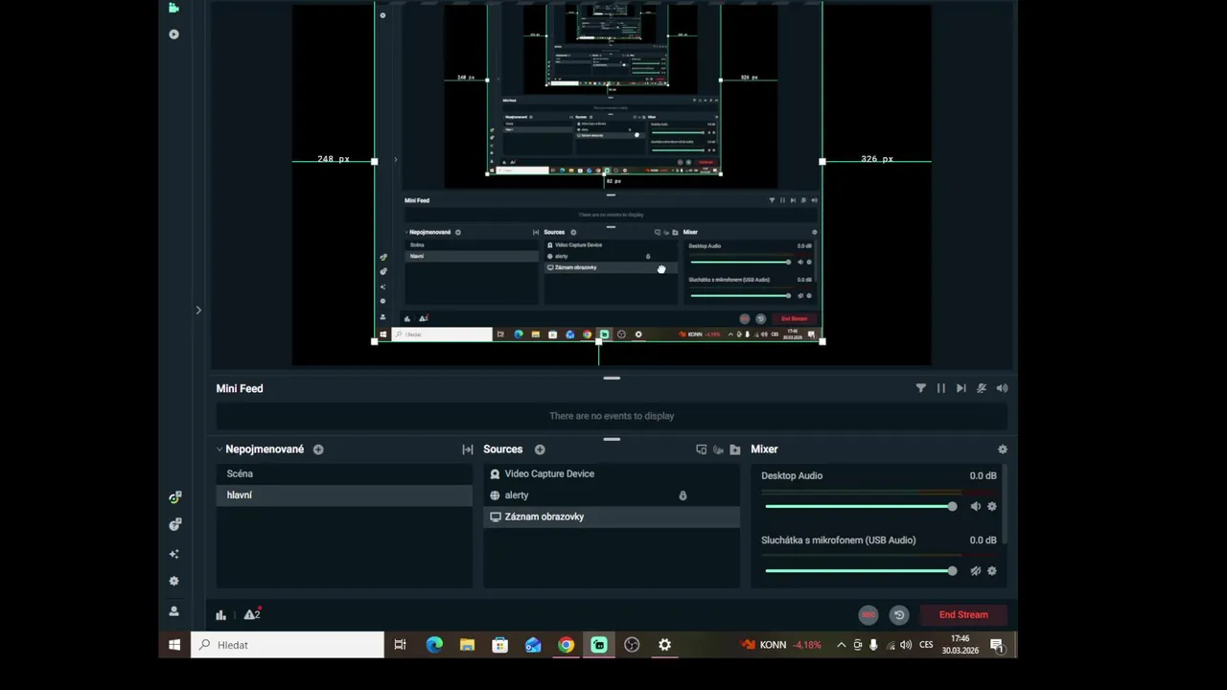Screen dimensions: 1227x690
Task: Open the Nepojmenované scene collection dropdown
Action: (x=260, y=449)
